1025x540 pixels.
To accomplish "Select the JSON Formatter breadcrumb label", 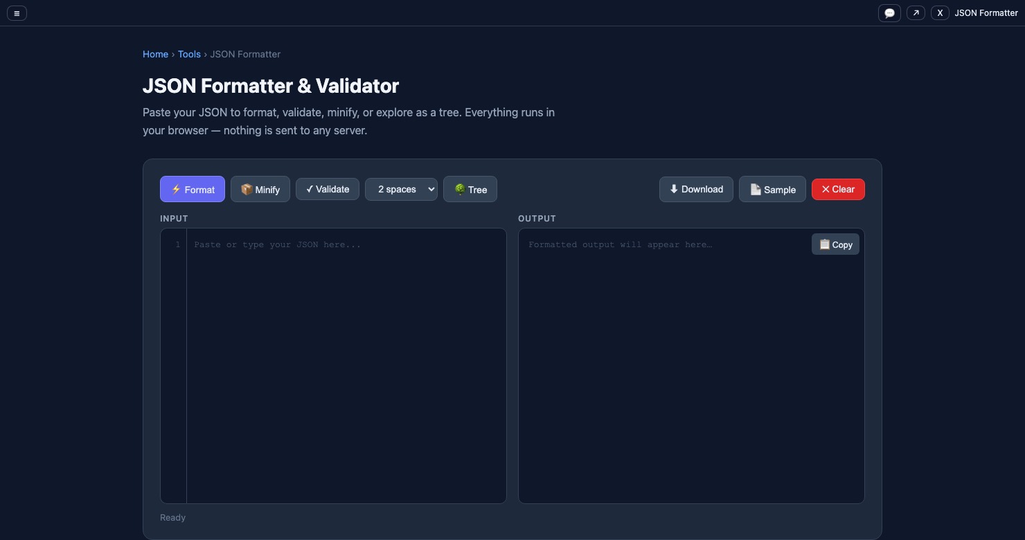I will click(245, 54).
